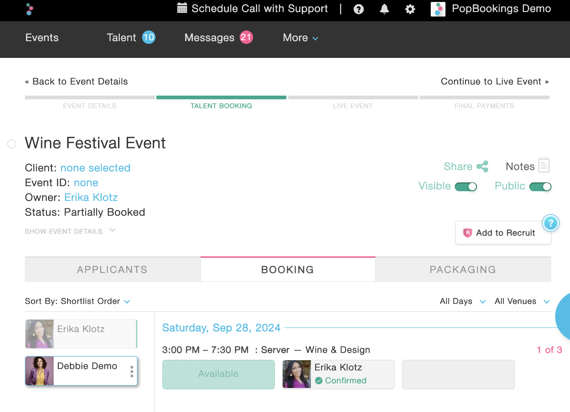This screenshot has width=570, height=412.
Task: Click Add to Recruit button
Action: 503,233
